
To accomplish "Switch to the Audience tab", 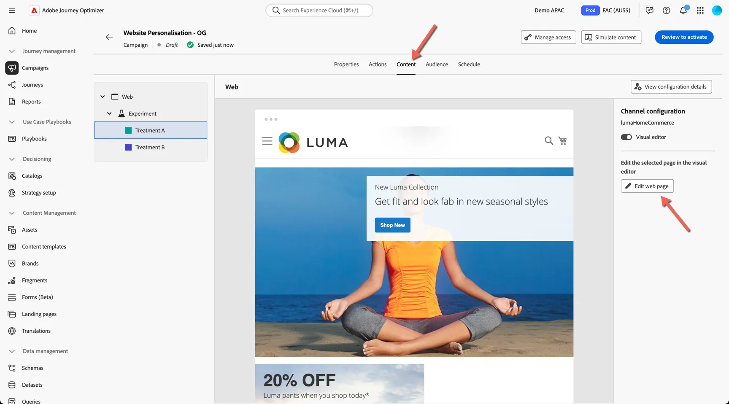I will coord(437,65).
